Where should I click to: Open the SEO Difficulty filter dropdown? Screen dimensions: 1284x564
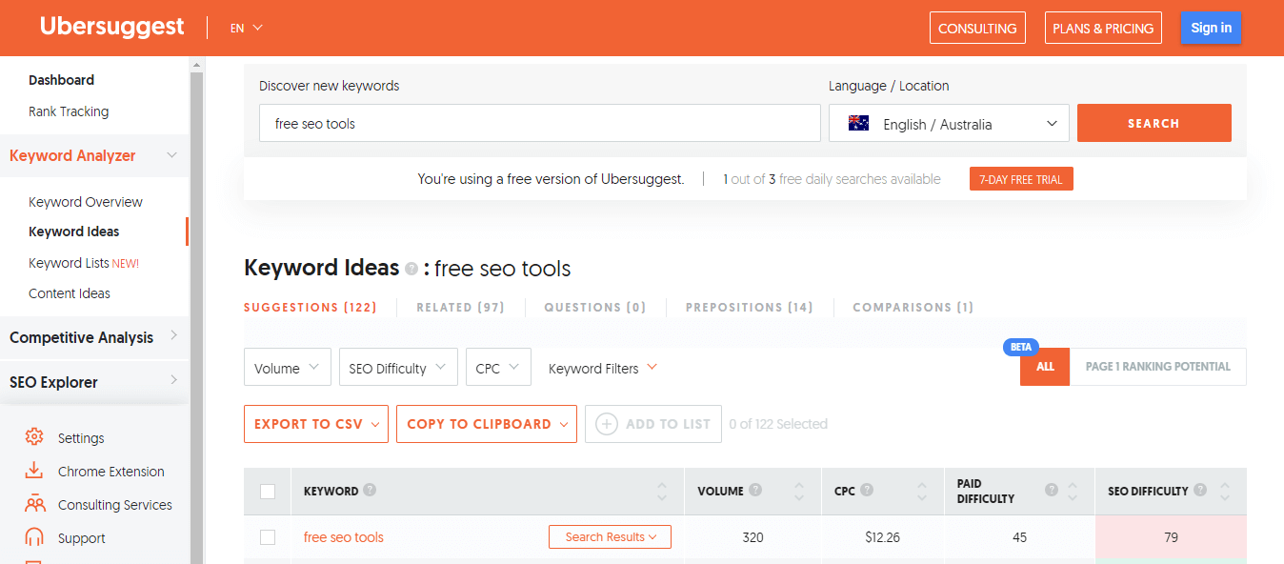pos(398,367)
